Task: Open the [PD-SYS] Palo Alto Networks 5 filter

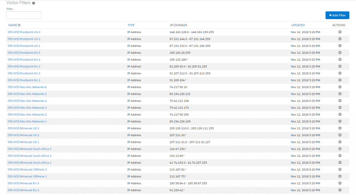Action: pos(27,94)
